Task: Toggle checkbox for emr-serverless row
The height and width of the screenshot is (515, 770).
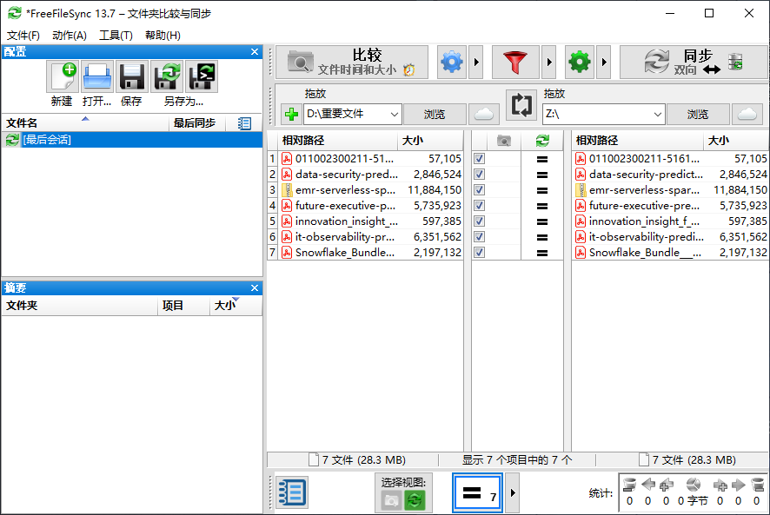Action: click(x=479, y=190)
